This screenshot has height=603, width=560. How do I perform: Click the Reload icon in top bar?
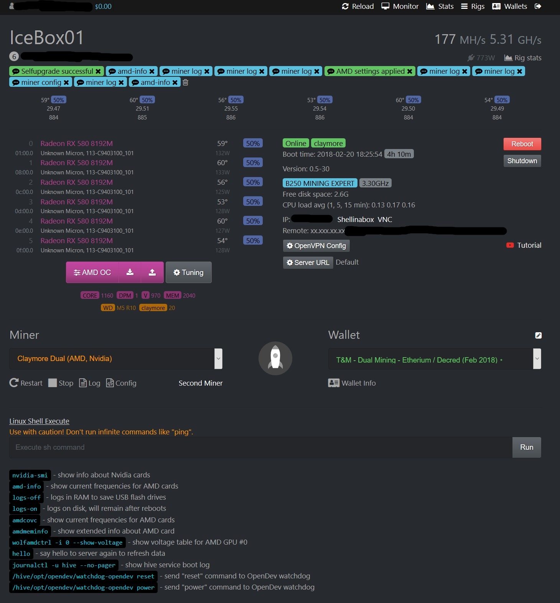coord(345,7)
